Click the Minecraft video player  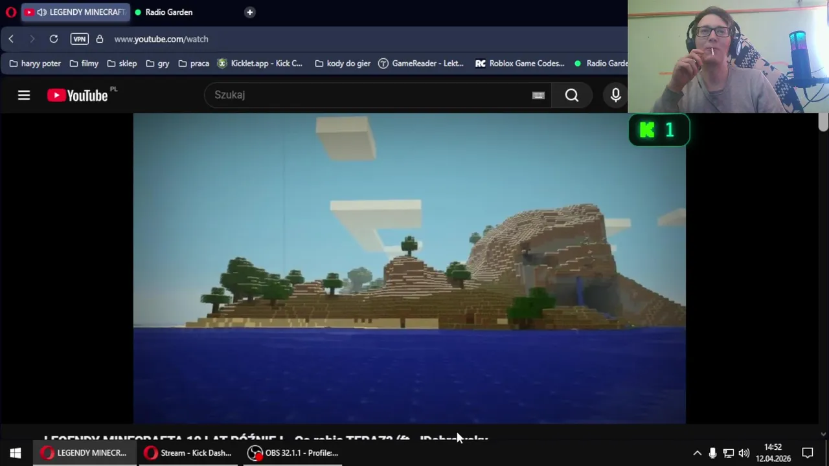409,268
